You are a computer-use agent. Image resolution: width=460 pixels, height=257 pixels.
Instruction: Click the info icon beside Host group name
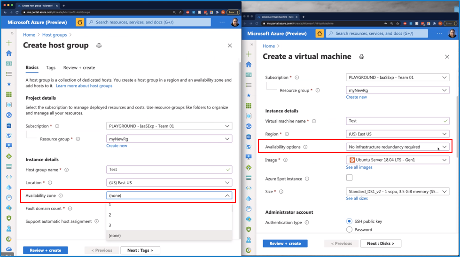[67, 170]
